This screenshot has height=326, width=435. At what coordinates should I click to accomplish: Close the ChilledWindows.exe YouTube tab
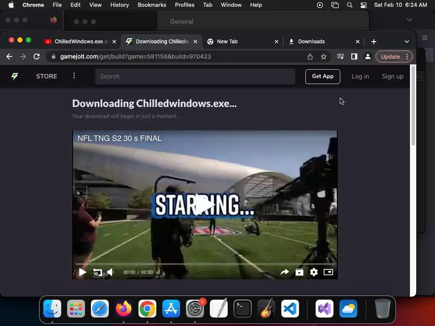(x=114, y=42)
